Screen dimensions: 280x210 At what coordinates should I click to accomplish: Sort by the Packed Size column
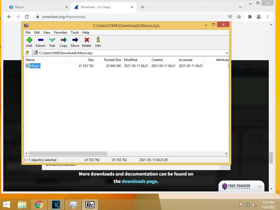pyautogui.click(x=109, y=60)
